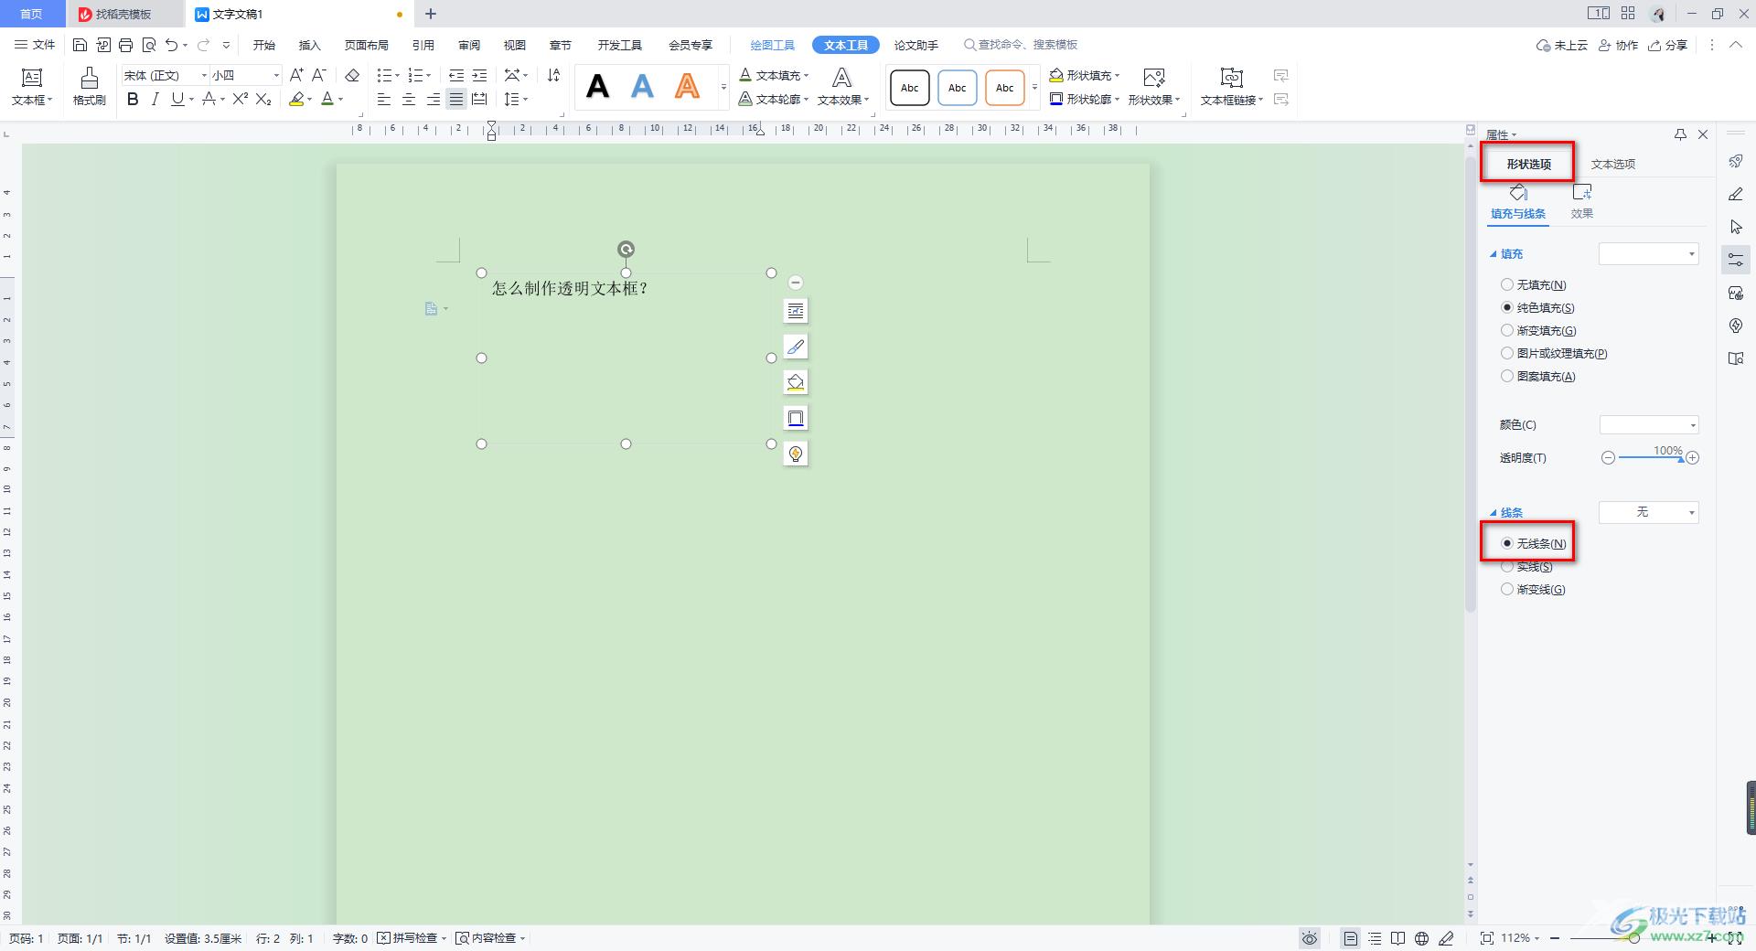Open the fill preset dropdown
This screenshot has width=1756, height=951.
tap(1648, 254)
